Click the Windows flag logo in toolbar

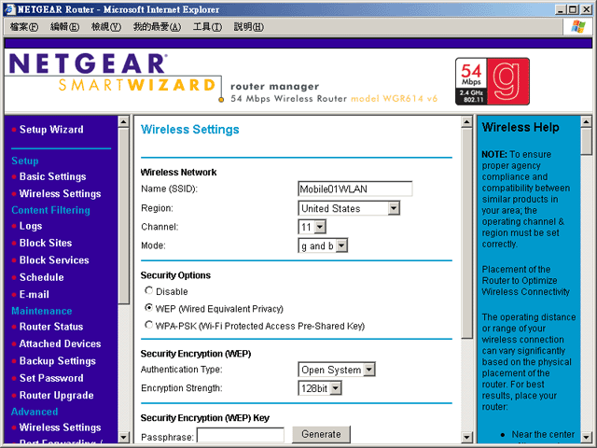click(578, 27)
